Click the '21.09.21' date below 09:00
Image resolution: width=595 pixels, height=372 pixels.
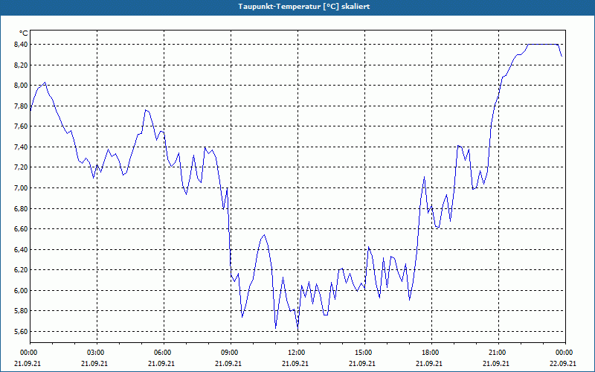tap(228, 363)
